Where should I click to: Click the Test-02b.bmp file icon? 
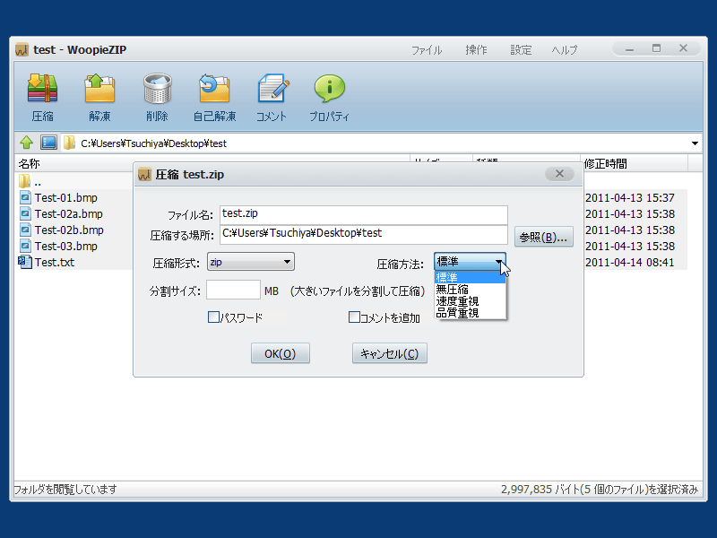coord(25,230)
